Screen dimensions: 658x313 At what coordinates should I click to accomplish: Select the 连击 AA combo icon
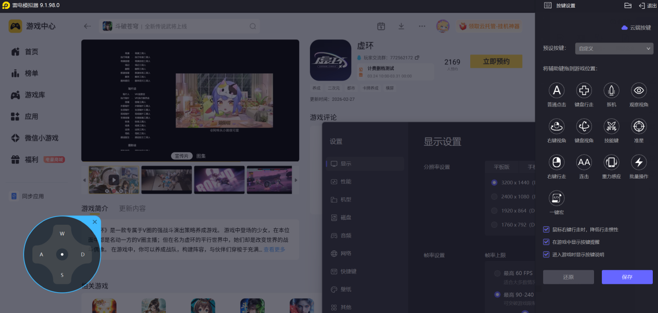point(584,162)
